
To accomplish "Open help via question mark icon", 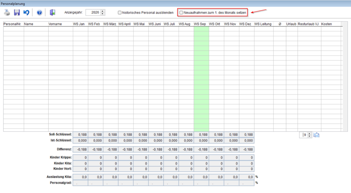I will pyautogui.click(x=39, y=13).
